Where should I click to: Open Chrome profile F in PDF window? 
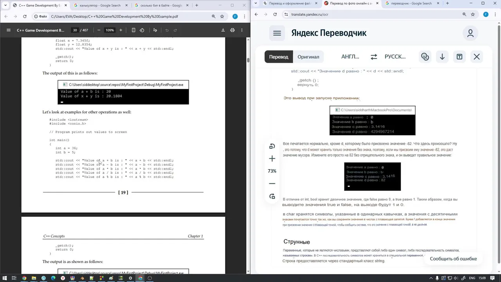[x=235, y=16]
